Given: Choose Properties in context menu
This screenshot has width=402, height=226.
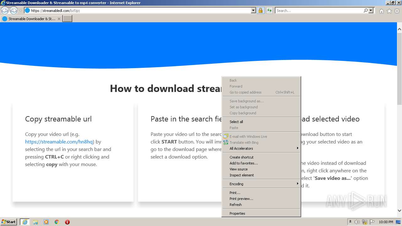Looking at the screenshot, I should (261, 213).
